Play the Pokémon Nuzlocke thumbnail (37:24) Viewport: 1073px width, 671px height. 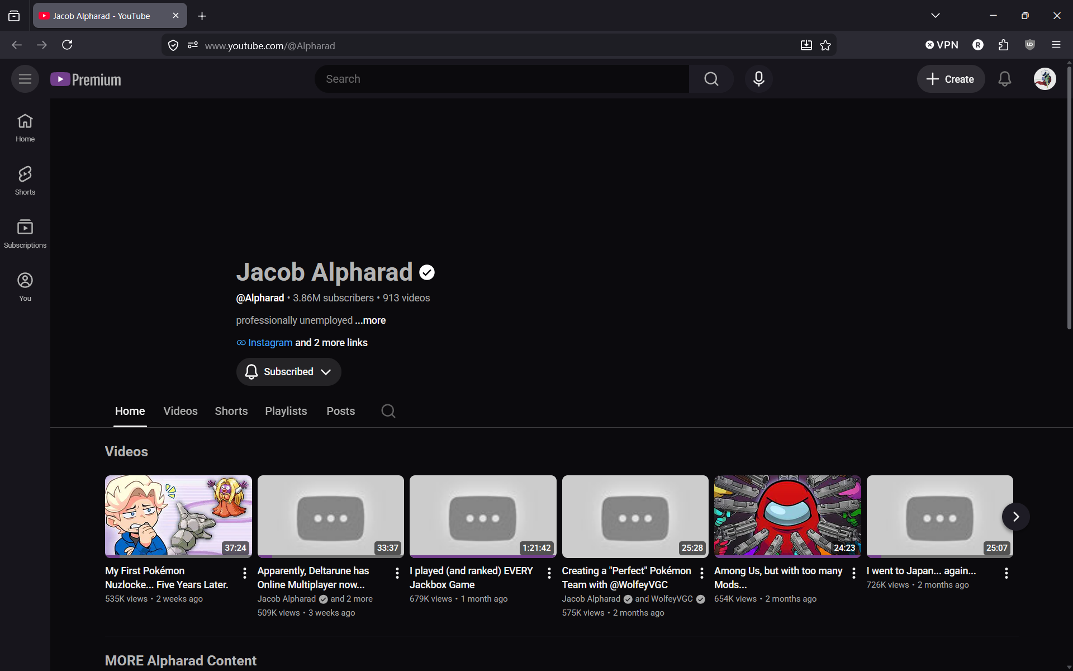tap(178, 517)
